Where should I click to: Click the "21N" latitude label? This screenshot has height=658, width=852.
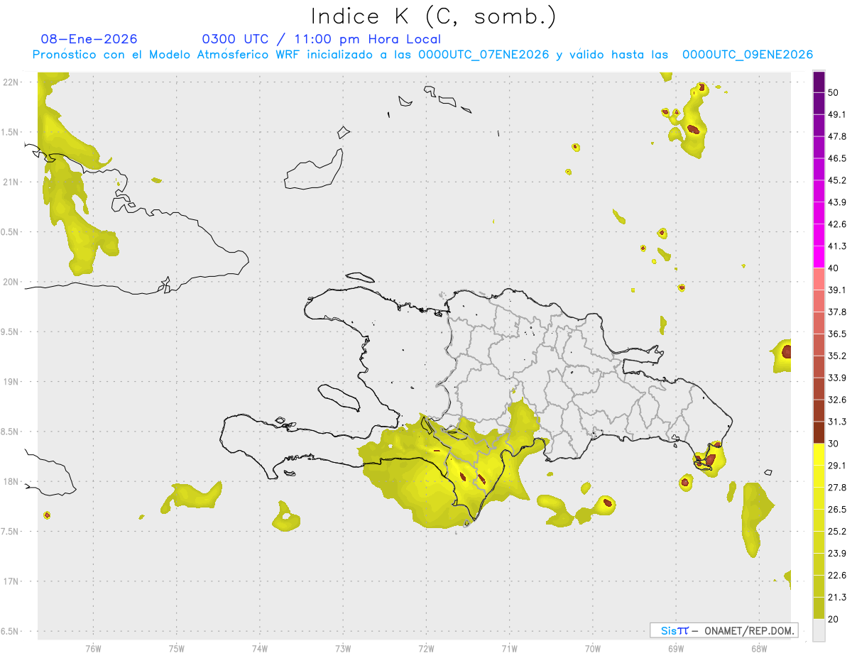pos(10,182)
